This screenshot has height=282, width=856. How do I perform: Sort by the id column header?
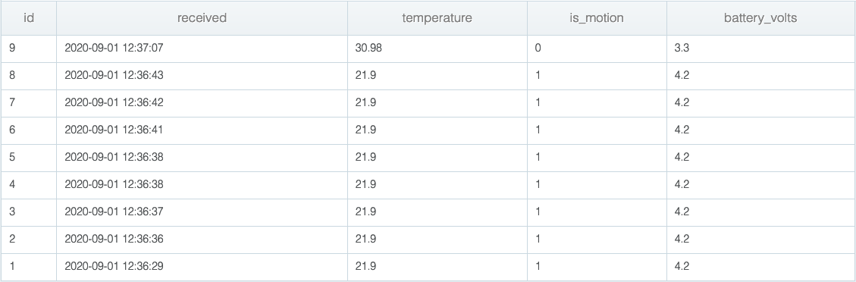(x=28, y=18)
